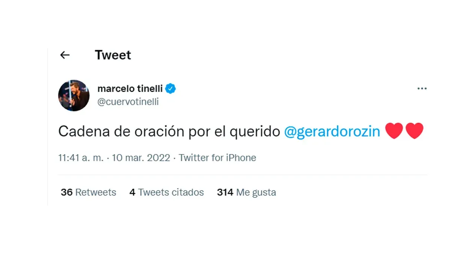
Task: Open marcelo tinelli's profile avatar
Action: coord(74,95)
